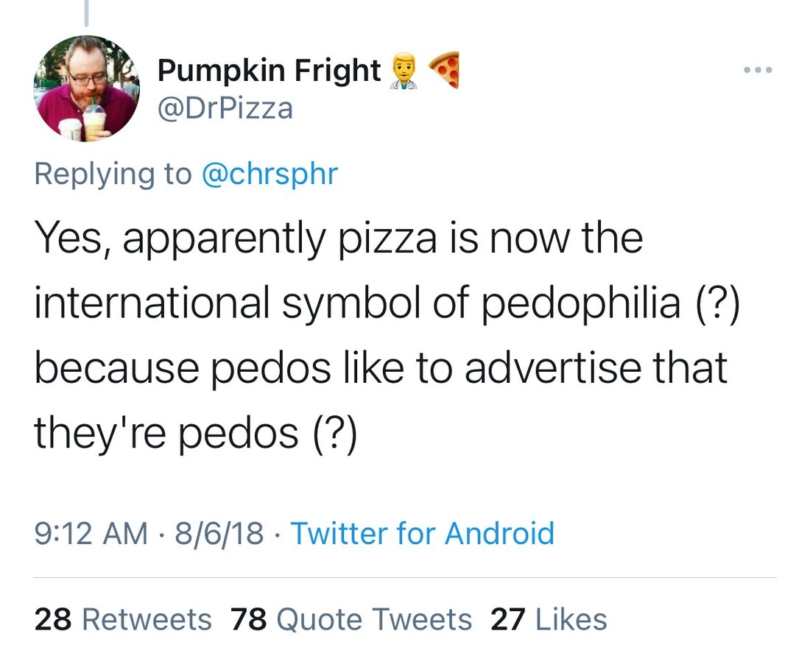Click the pizza slice emoji beside name
The width and height of the screenshot is (810, 659).
pos(444,71)
